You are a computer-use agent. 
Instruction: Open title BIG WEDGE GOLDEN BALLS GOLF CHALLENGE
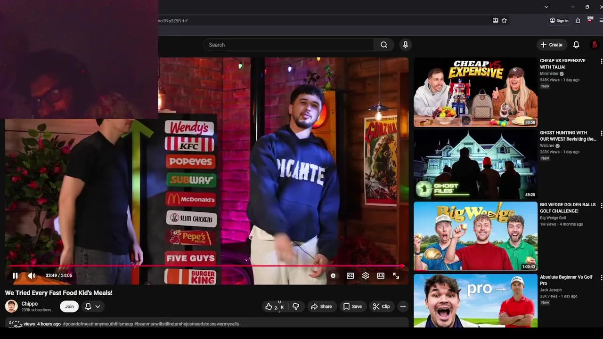pyautogui.click(x=568, y=208)
